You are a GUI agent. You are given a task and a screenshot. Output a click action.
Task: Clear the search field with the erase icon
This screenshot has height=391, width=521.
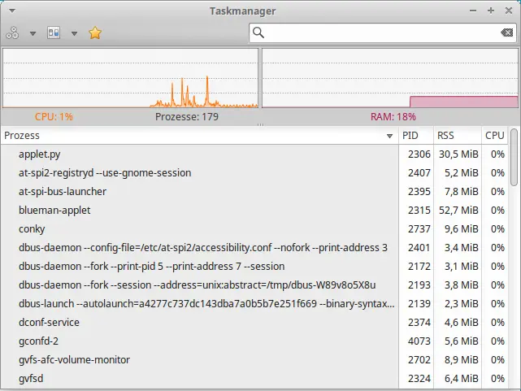pos(506,33)
